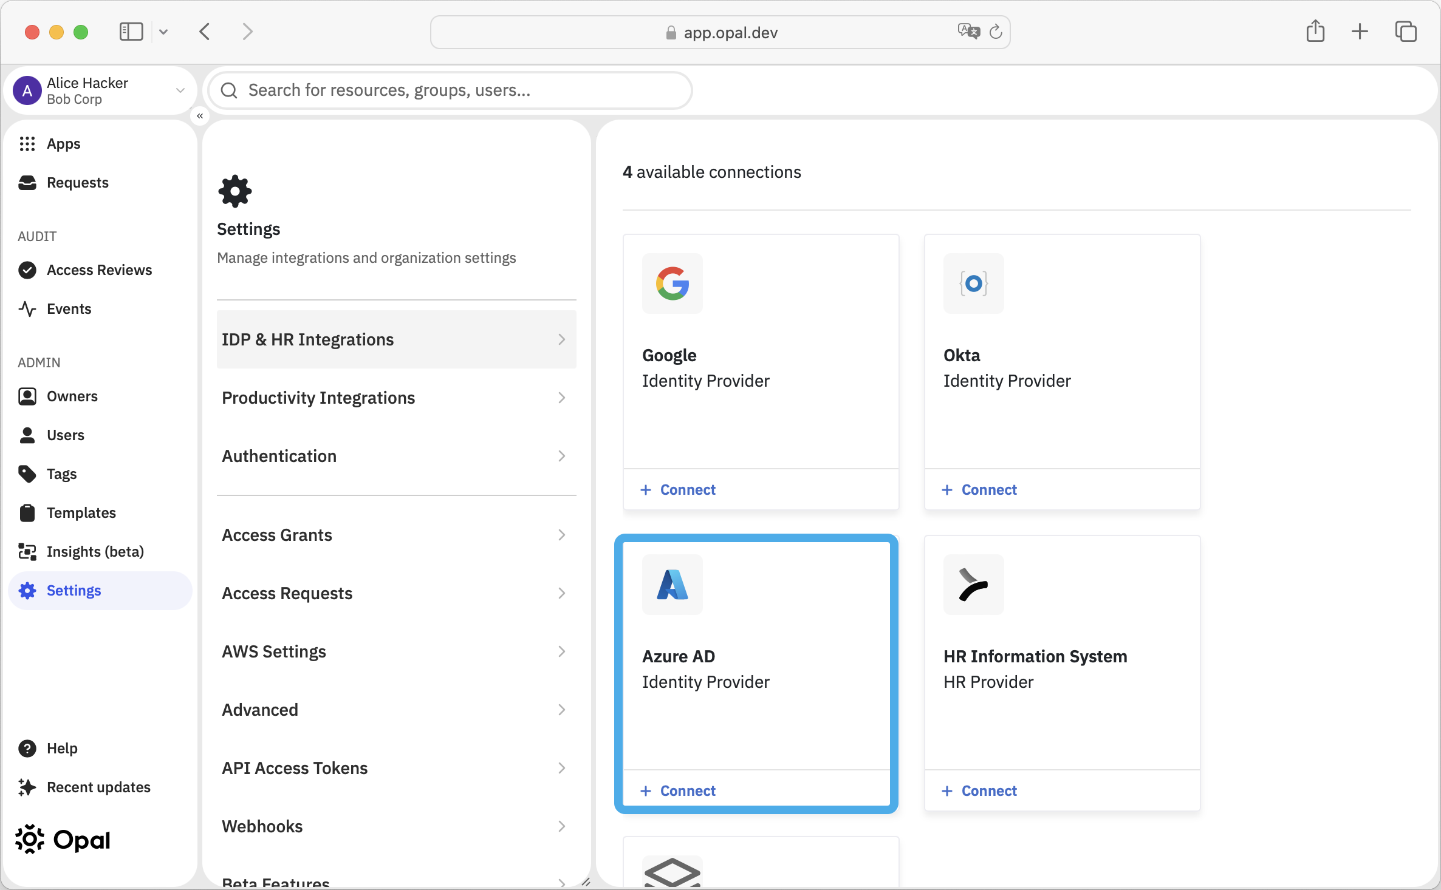This screenshot has width=1441, height=890.
Task: Go to Access Reviews page
Action: coord(100,270)
